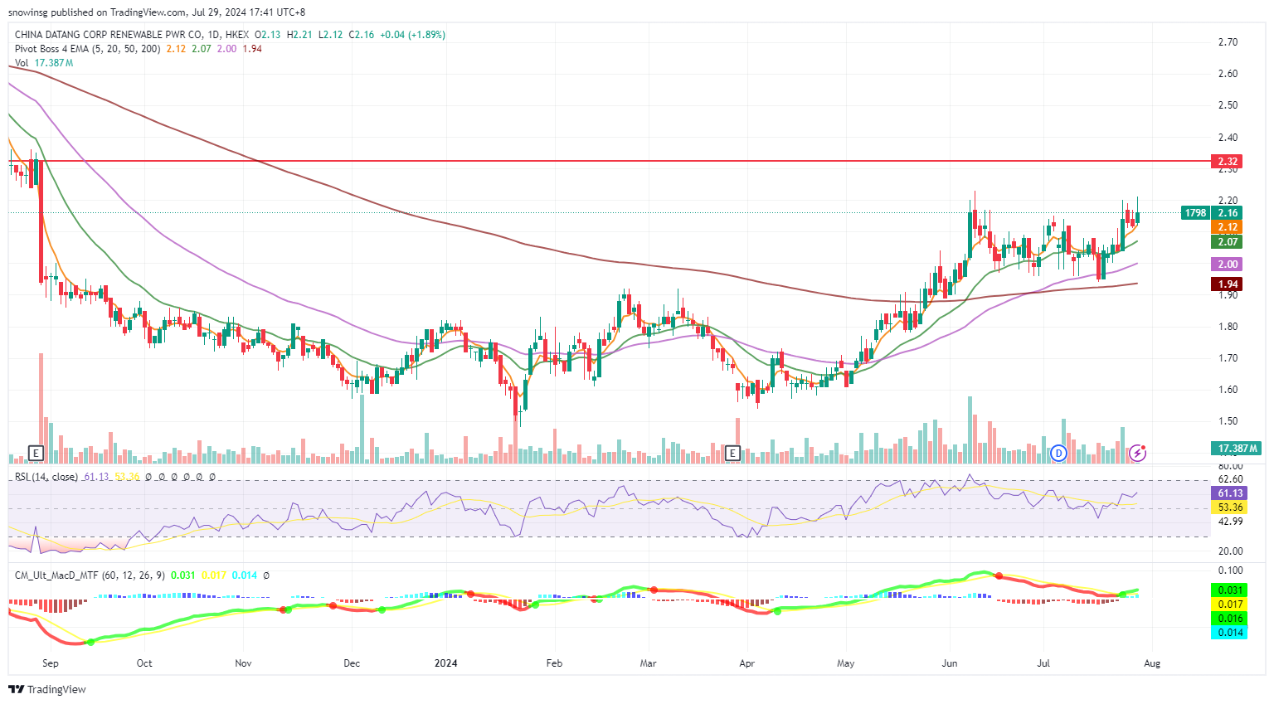This screenshot has height=704, width=1274.
Task: Click the 0.100 MACD axis level
Action: point(1231,570)
